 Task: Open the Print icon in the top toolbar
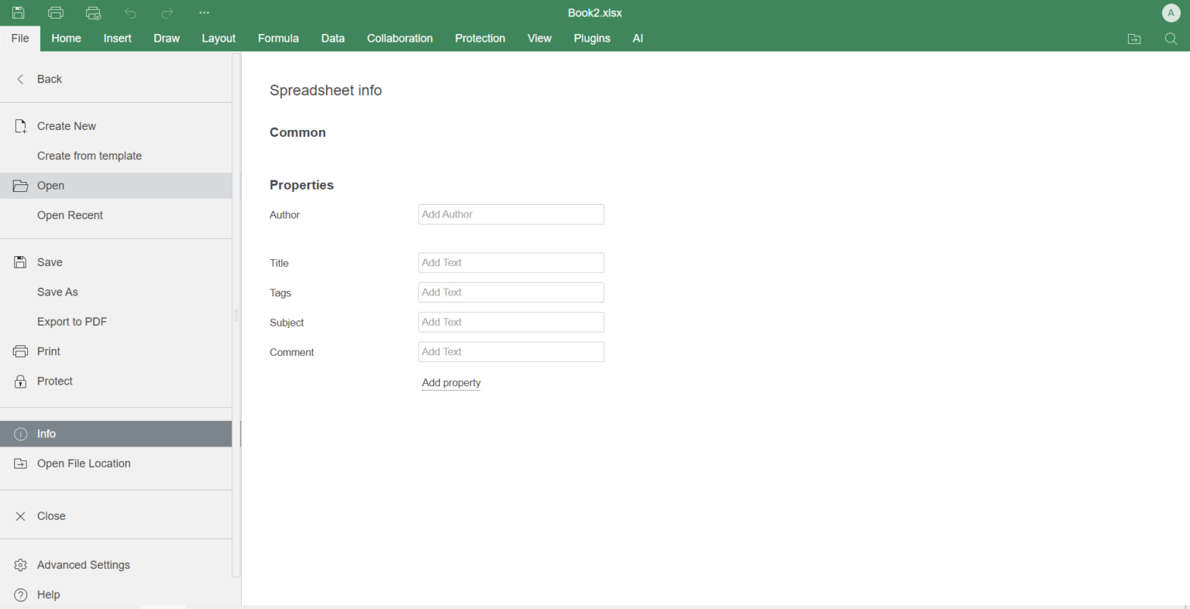point(55,12)
